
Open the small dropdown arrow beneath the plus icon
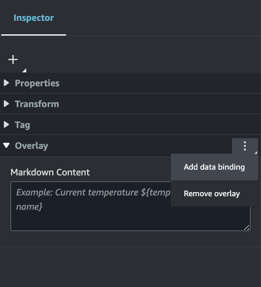click(24, 70)
